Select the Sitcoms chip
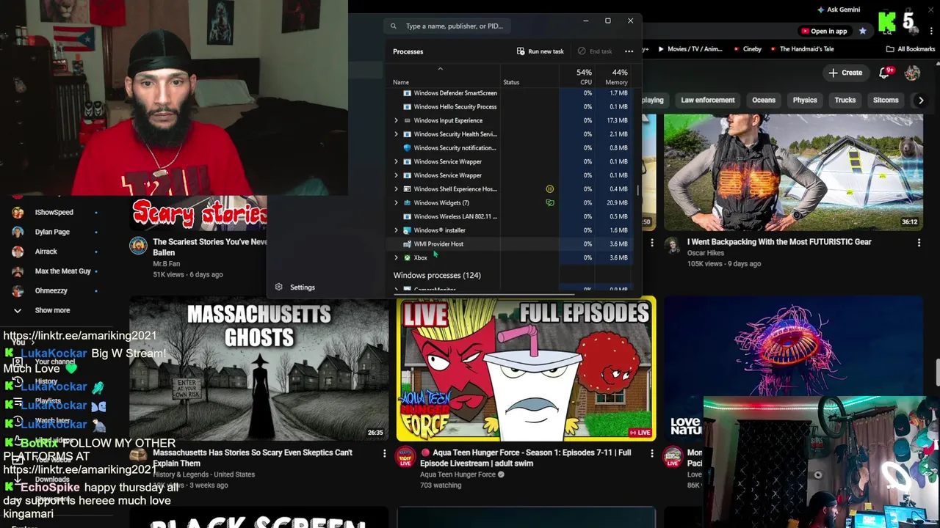The image size is (940, 528). click(886, 100)
